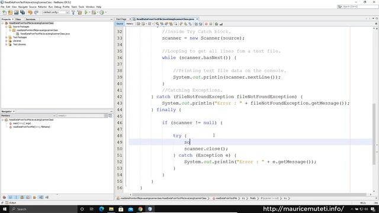Click the Shift Line Right editor icon

click(x=201, y=24)
